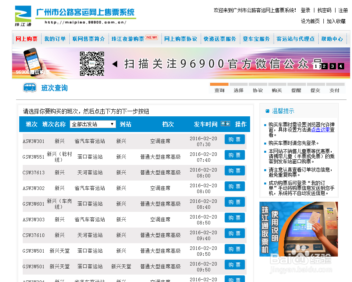Buy ticket for GSW3W551 at 07:40
352x282 pixels.
(x=234, y=155)
